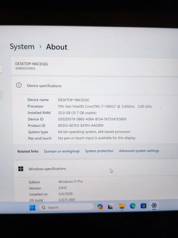The width and height of the screenshot is (178, 238).
Task: Open the Windows Start menu
Action: coord(32,207)
